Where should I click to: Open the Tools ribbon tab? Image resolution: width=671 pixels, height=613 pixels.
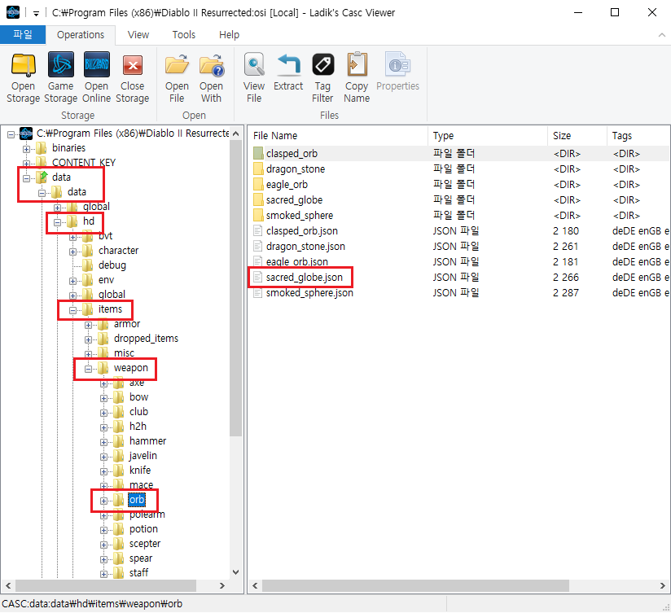183,35
